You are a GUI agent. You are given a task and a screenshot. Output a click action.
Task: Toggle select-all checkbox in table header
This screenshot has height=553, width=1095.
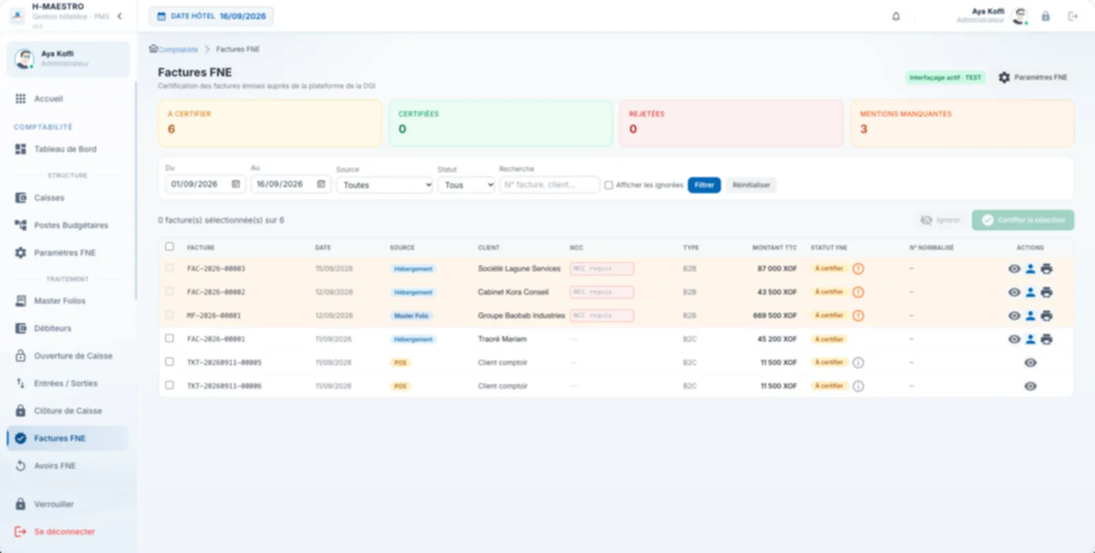click(170, 246)
